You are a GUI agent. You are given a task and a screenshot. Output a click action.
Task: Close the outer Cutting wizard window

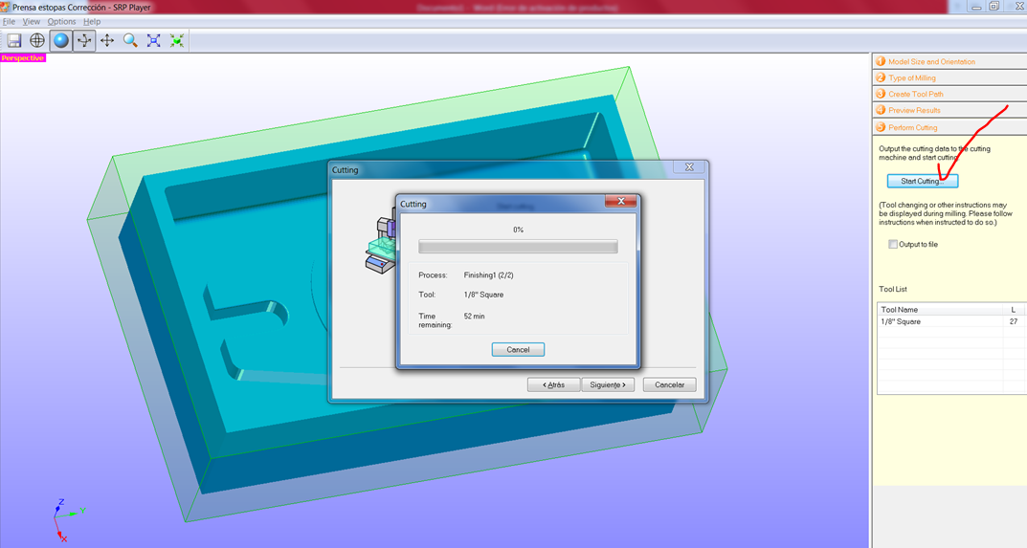[x=689, y=167]
